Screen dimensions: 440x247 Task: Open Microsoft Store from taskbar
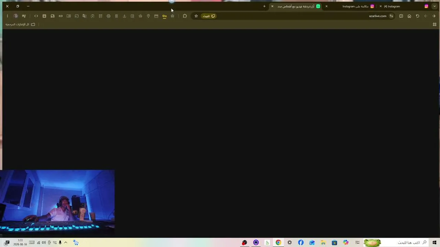334,243
